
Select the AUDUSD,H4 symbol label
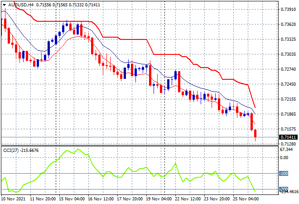[21, 5]
